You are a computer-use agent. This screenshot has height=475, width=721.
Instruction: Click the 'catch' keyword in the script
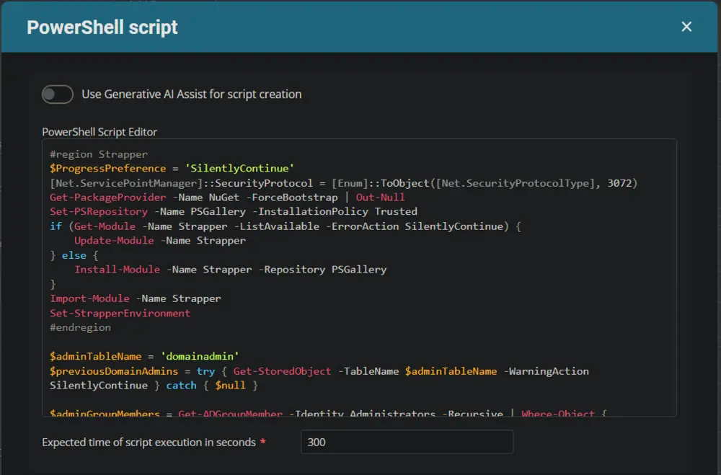[x=181, y=386]
